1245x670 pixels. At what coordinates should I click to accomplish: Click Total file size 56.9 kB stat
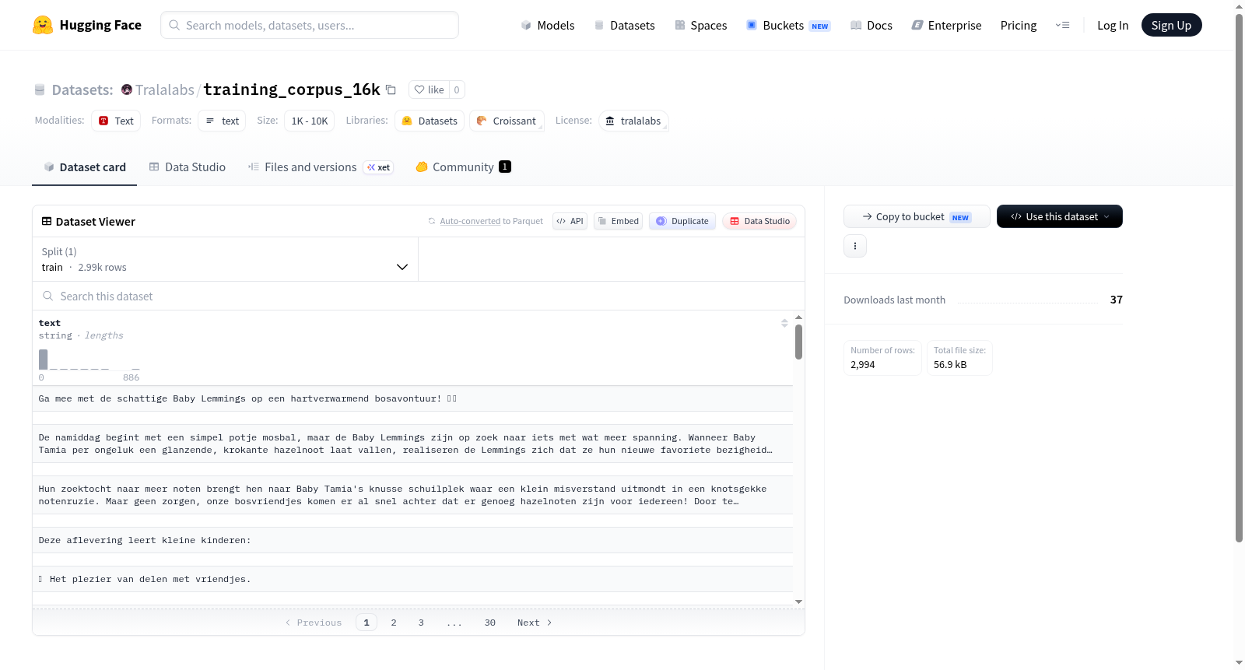[959, 358]
